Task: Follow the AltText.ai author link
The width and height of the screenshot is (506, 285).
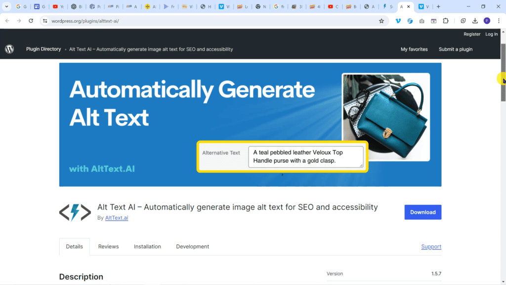Action: (117, 218)
